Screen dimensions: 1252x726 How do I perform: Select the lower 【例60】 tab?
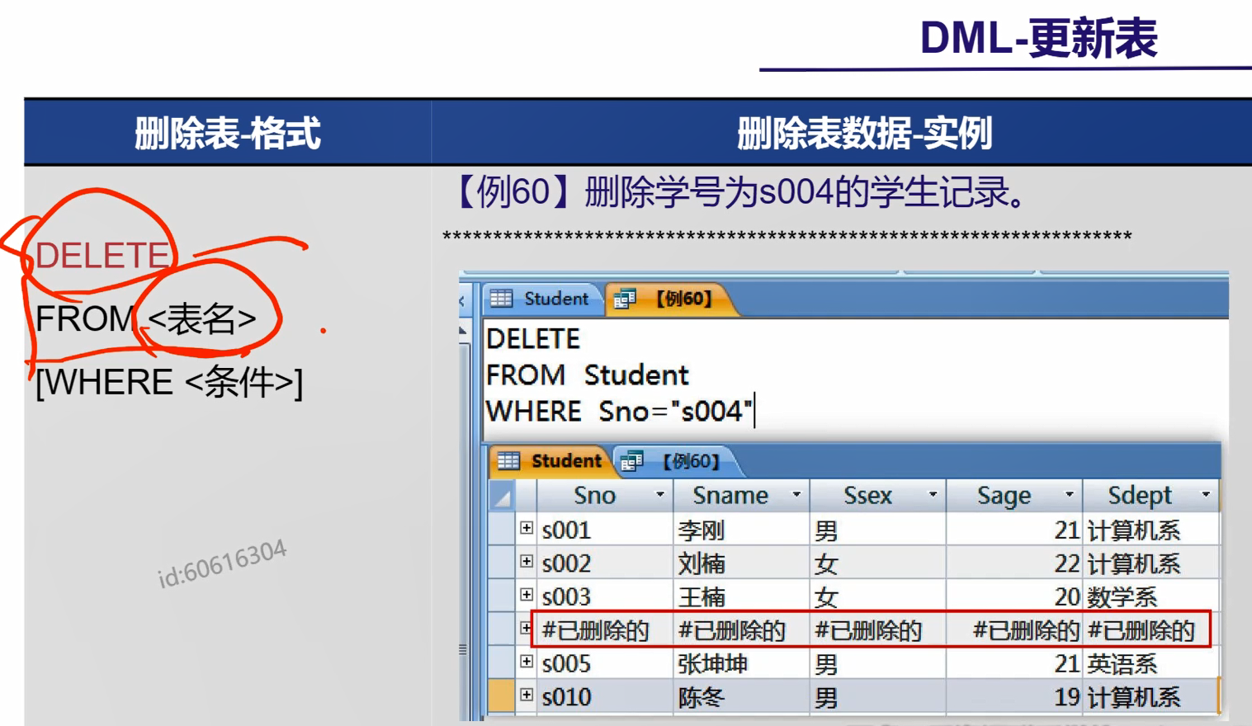(679, 461)
